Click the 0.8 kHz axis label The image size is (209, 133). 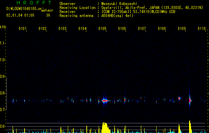(3, 93)
